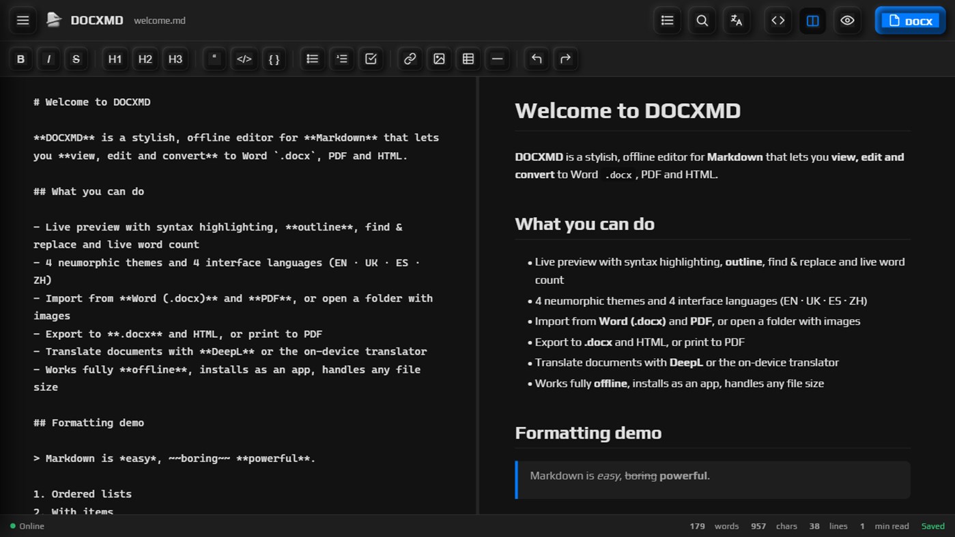Image resolution: width=955 pixels, height=537 pixels.
Task: Redo the last edit
Action: [x=565, y=59]
